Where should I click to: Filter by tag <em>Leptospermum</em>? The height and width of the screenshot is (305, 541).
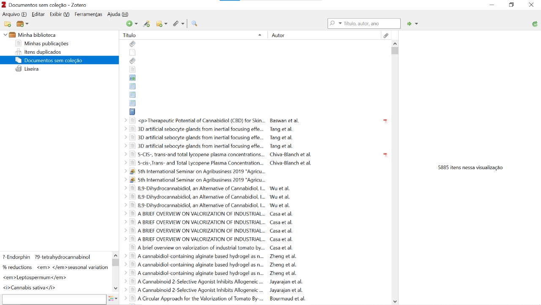point(35,278)
